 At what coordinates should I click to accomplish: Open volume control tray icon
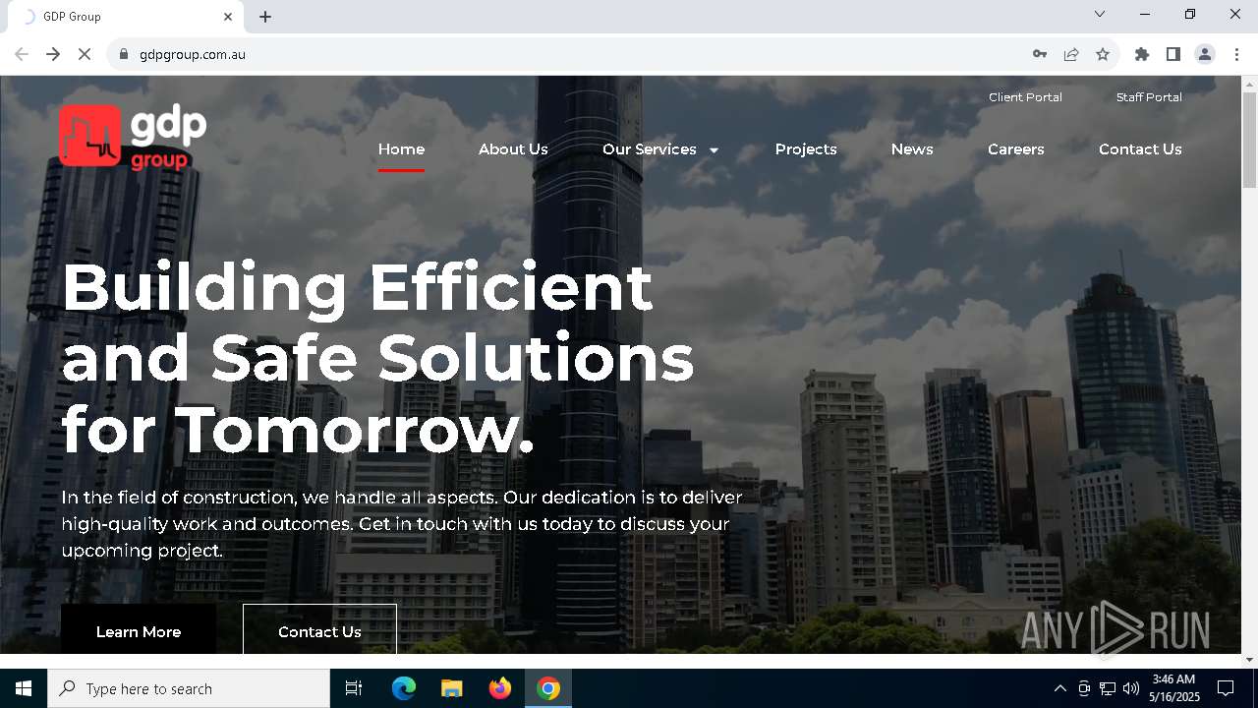(1131, 688)
